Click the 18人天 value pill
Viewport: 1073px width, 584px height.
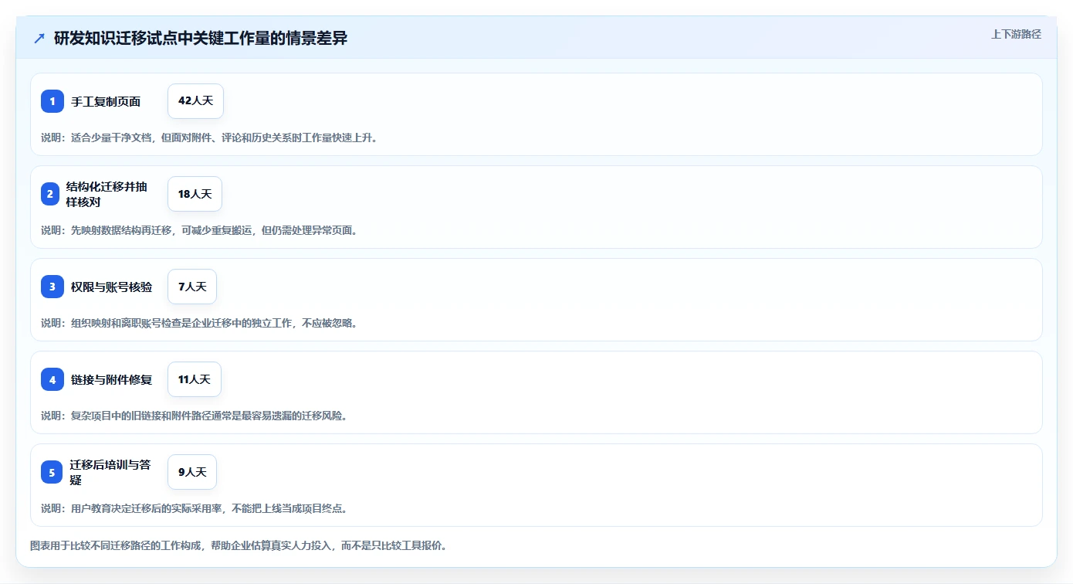[195, 194]
